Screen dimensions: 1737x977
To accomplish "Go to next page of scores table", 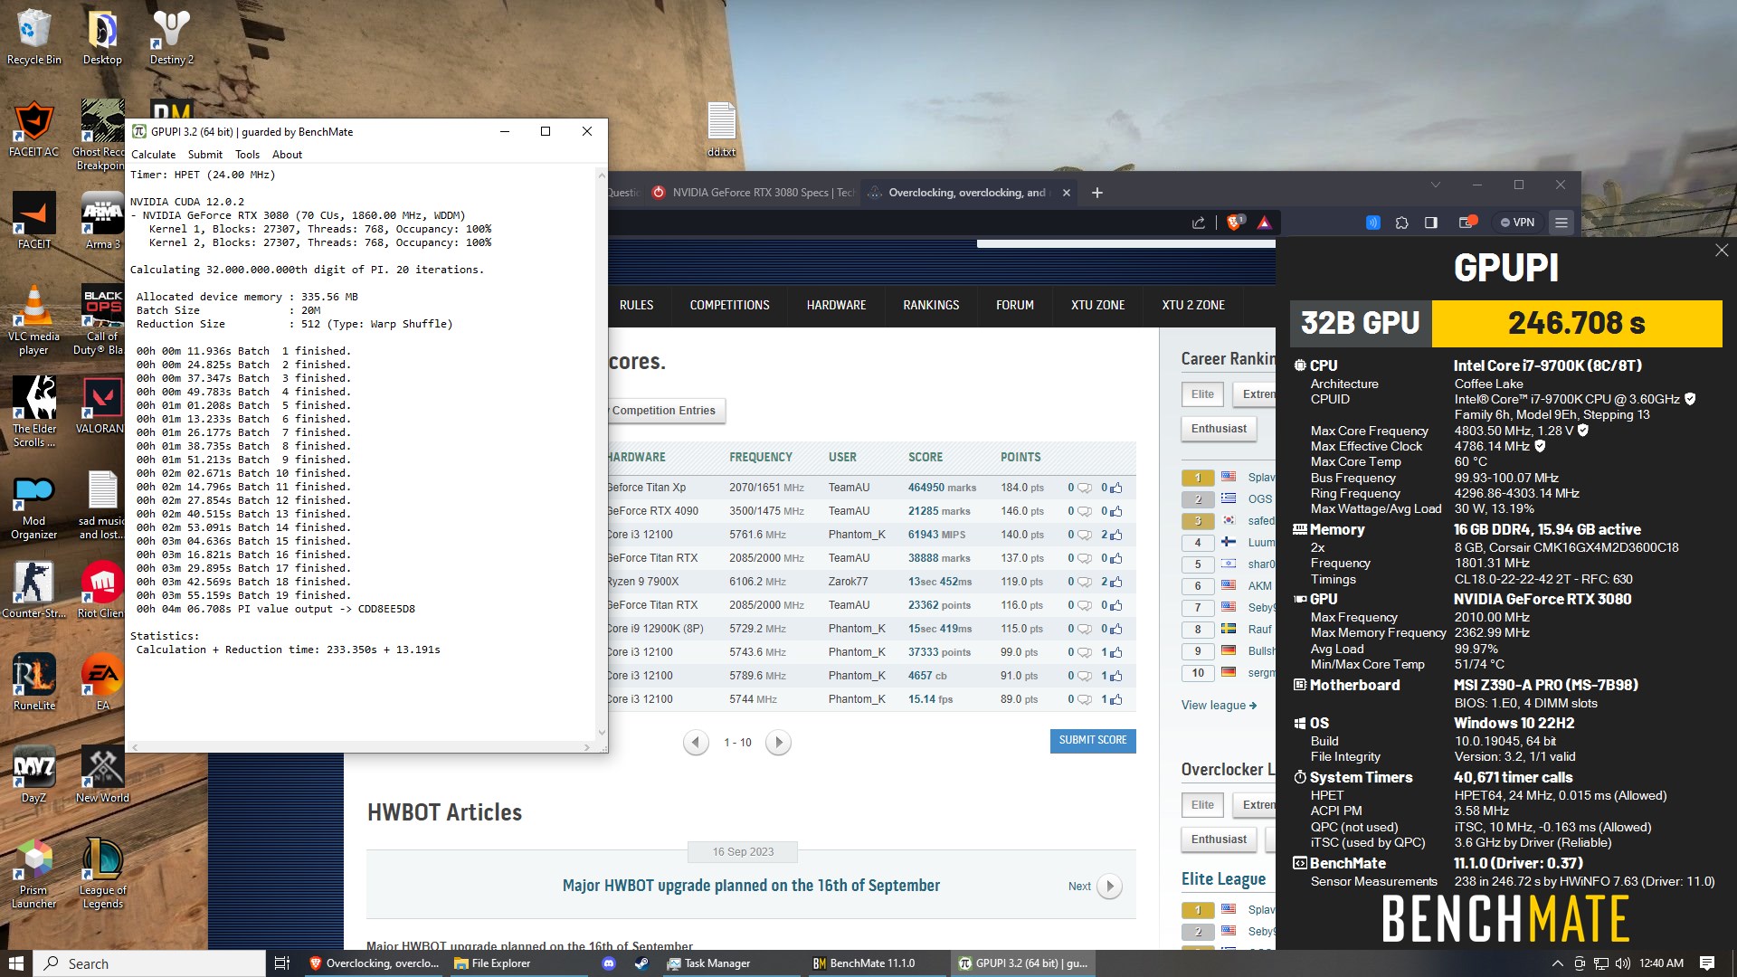I will pyautogui.click(x=778, y=743).
